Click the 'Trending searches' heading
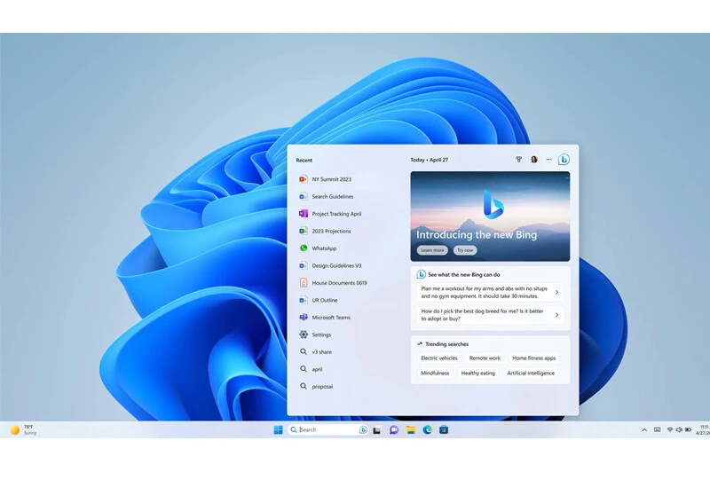Viewport: 710px width, 488px height. pyautogui.click(x=447, y=344)
